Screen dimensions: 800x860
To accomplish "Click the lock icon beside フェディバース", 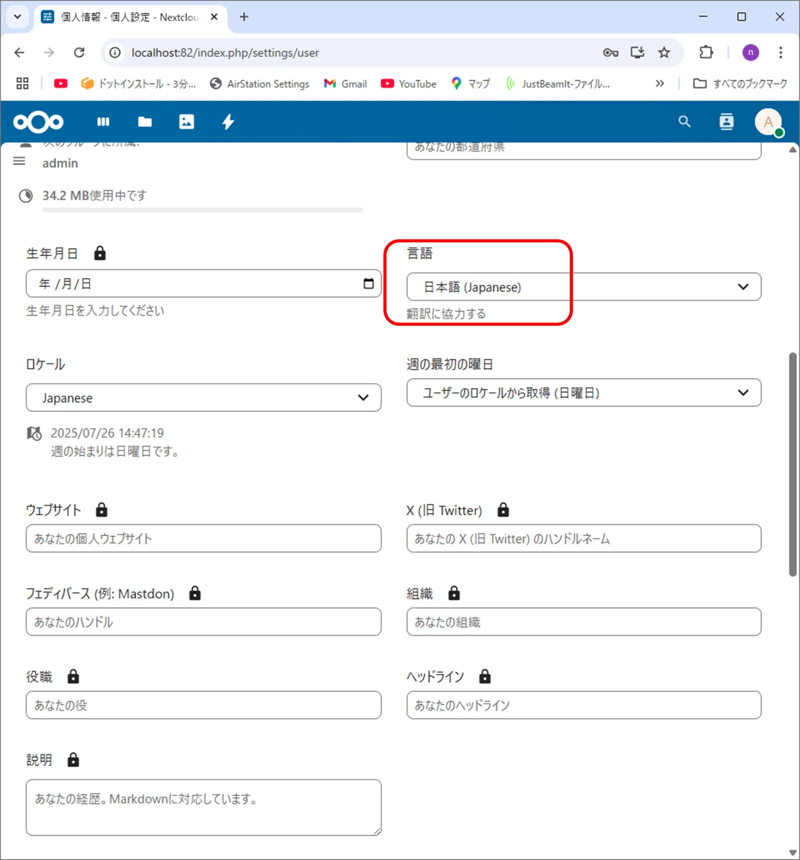I will point(195,593).
